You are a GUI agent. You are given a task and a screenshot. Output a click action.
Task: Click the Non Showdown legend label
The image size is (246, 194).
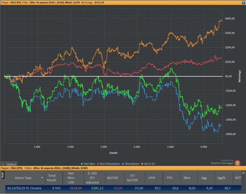pyautogui.click(x=110, y=164)
